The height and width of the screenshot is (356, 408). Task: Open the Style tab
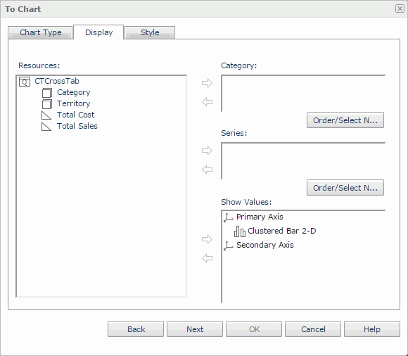[x=150, y=32]
